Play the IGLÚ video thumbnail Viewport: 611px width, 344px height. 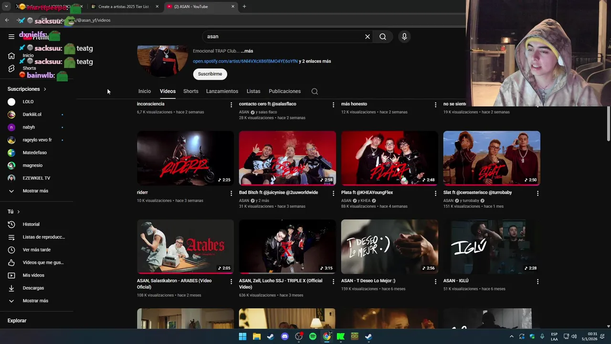pyautogui.click(x=492, y=247)
